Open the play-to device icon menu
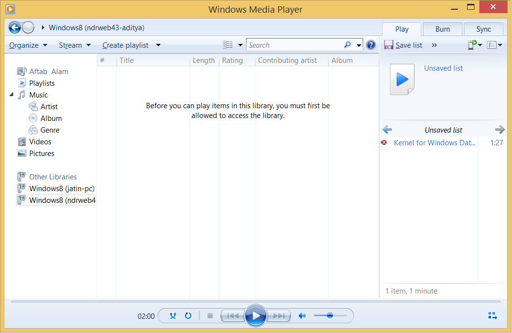This screenshot has height=333, width=512. (x=472, y=44)
